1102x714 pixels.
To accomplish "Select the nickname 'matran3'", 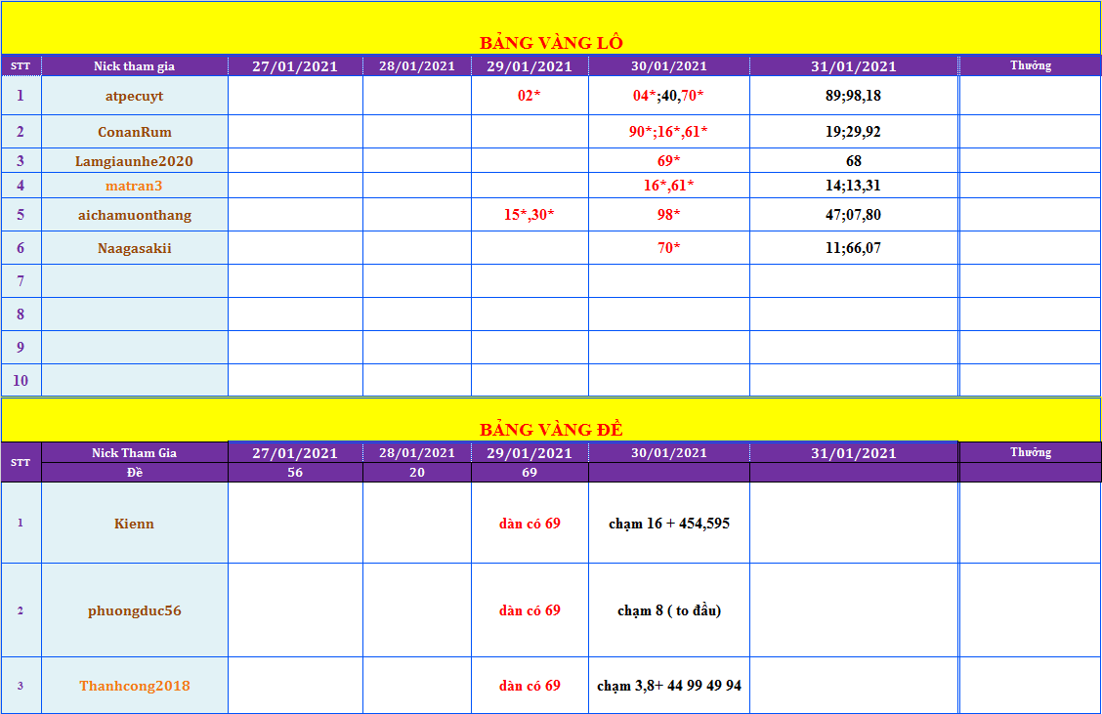I will [x=134, y=186].
